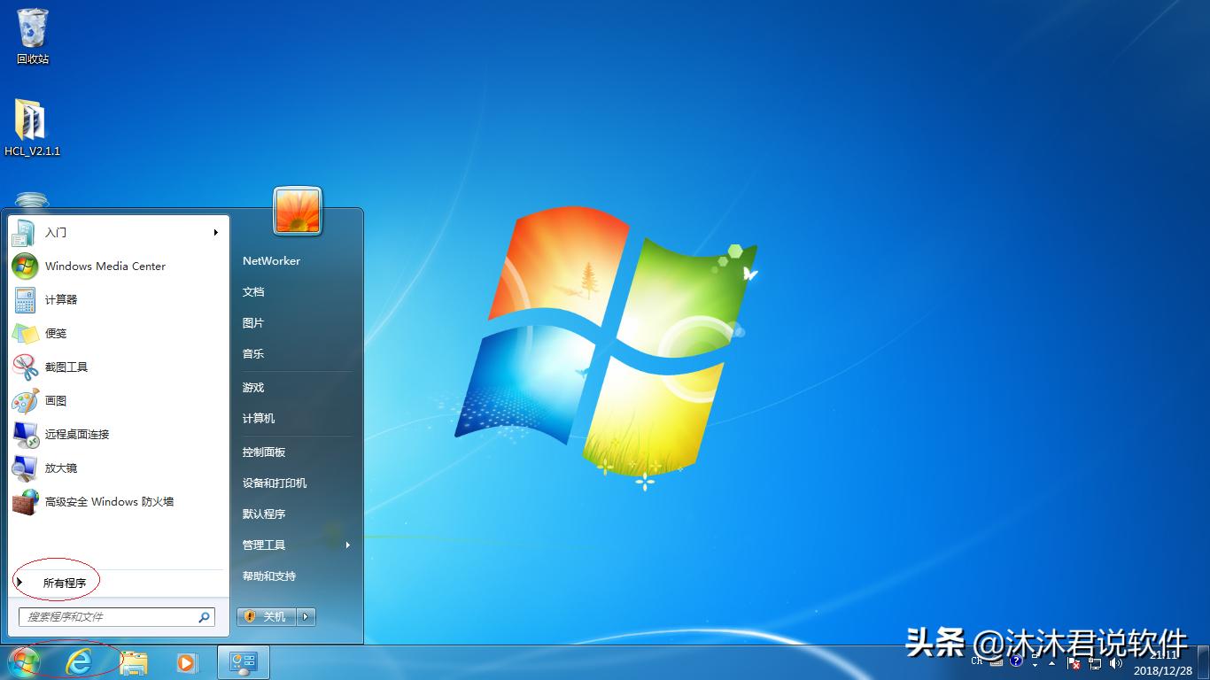1210x680 pixels.
Task: Open the volume slider from the tray
Action: (1115, 661)
